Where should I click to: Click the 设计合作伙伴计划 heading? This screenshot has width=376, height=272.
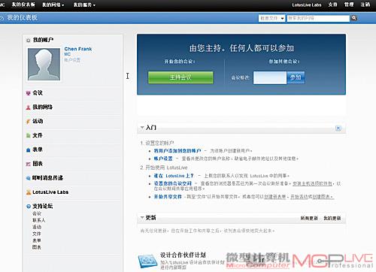pyautogui.click(x=183, y=255)
